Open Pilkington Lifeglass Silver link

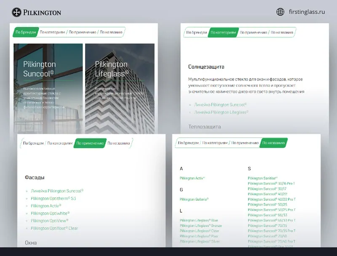coord(200,241)
